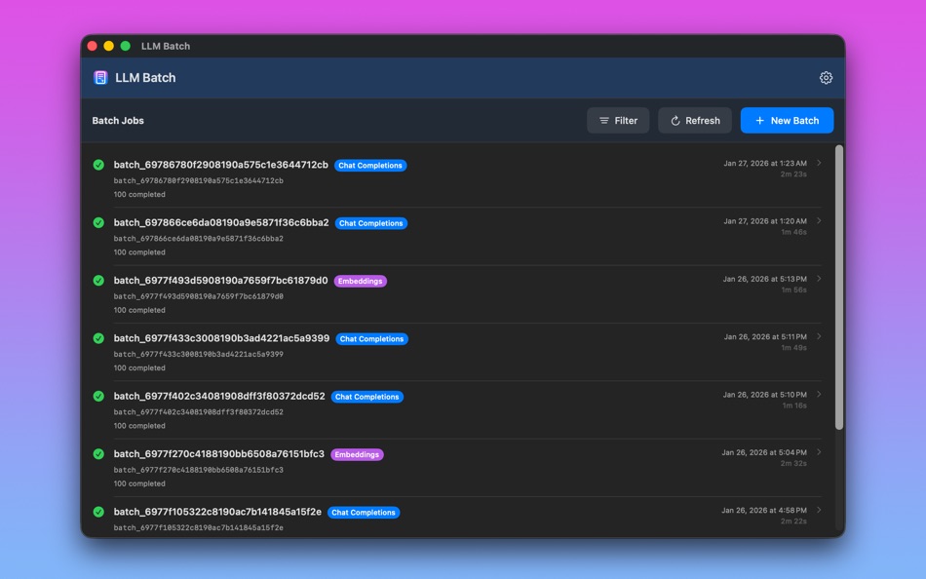Open batch_697866ce6da08190a9e5871f36c6bba2 title

[221, 223]
